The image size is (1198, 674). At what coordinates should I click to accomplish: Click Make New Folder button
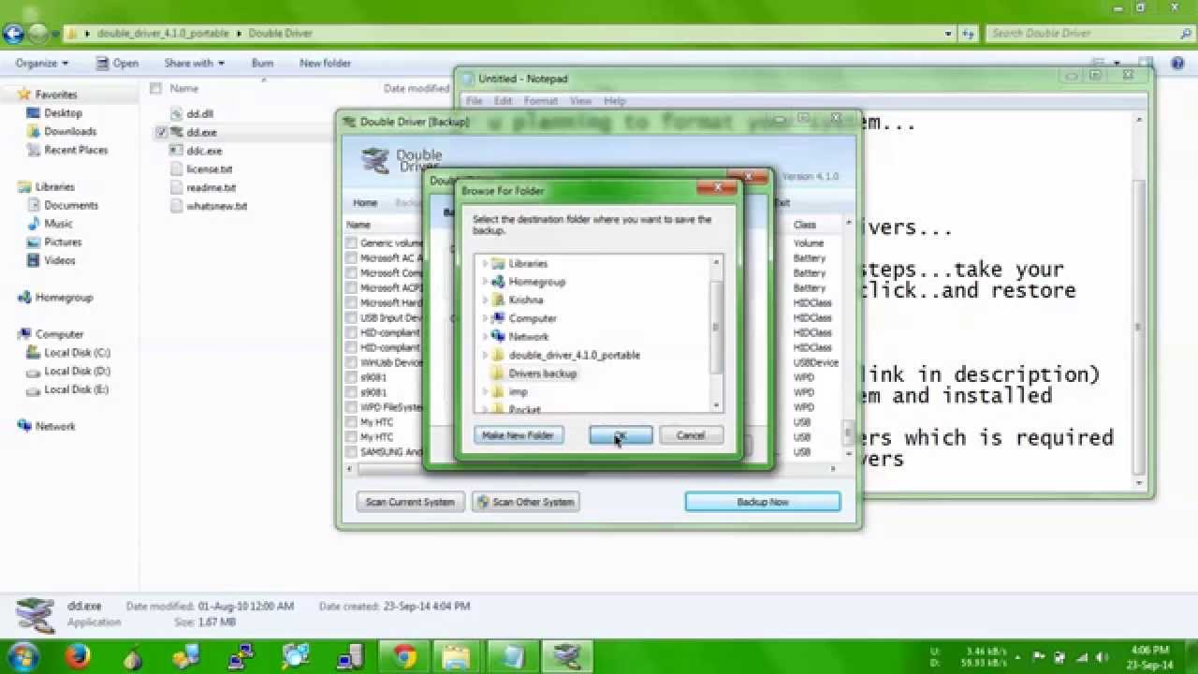click(519, 435)
